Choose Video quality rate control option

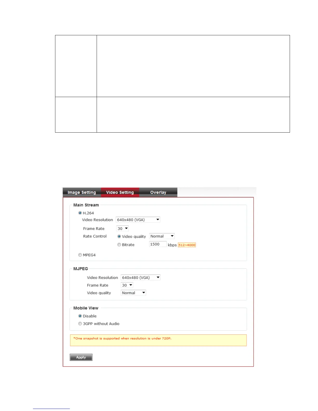click(119, 236)
